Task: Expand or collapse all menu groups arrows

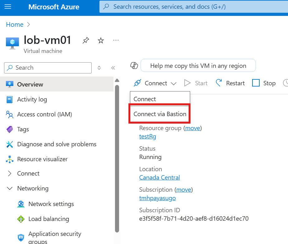Action: pos(99,68)
